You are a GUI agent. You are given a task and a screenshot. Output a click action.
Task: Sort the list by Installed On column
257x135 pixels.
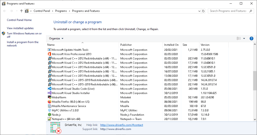[172, 45]
